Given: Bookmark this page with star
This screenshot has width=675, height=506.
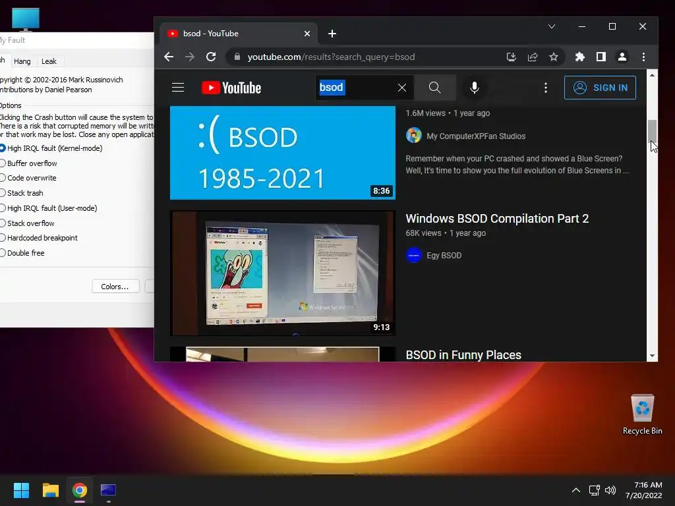Looking at the screenshot, I should [x=554, y=57].
